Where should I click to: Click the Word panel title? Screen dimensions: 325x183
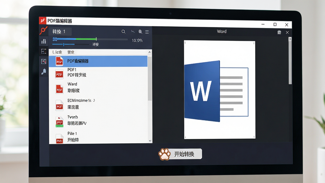pos(222,31)
